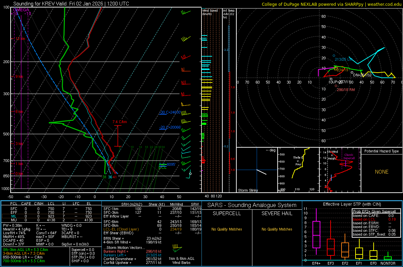The height and width of the screenshot is (267, 403).
Task: Click the -30 C=24630' level label
Action: [170, 113]
